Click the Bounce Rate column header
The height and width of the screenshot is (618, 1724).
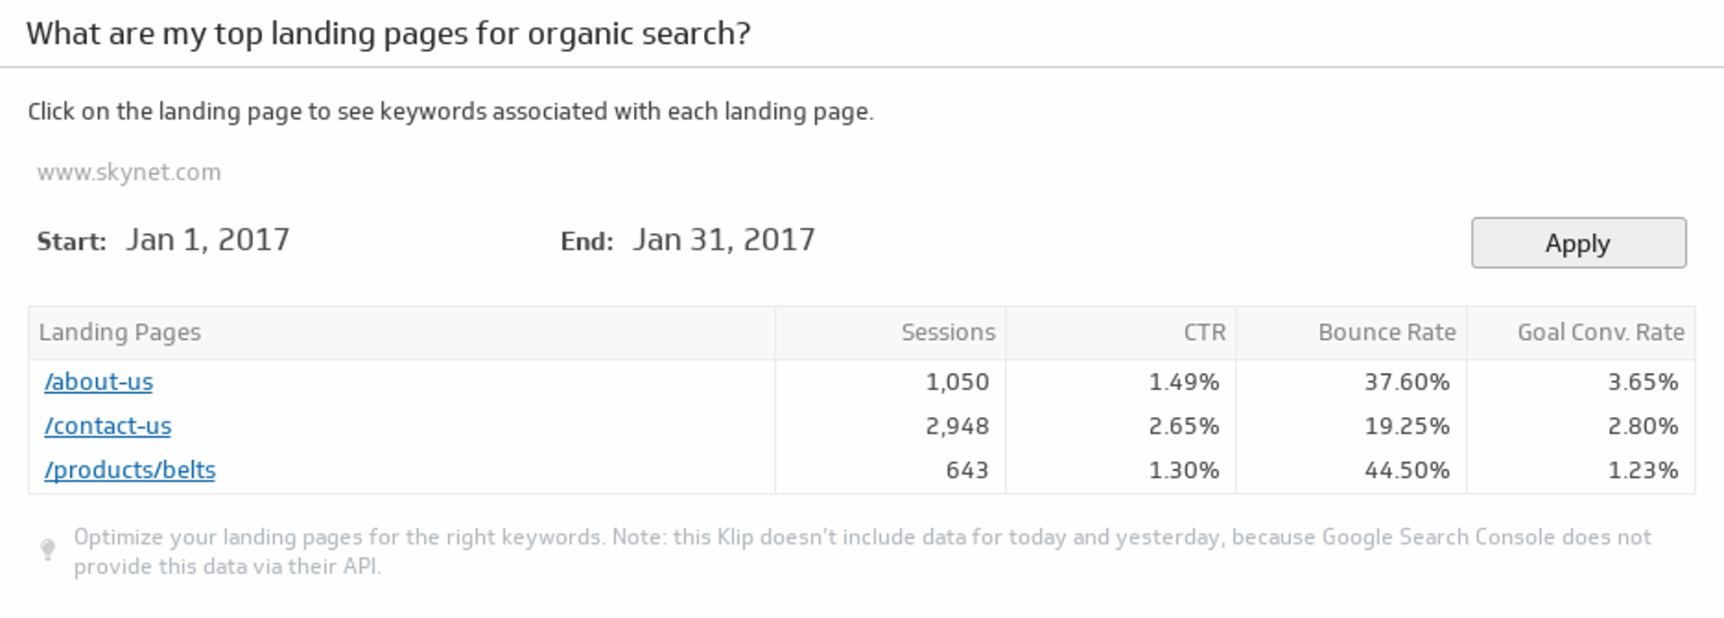[1386, 333]
